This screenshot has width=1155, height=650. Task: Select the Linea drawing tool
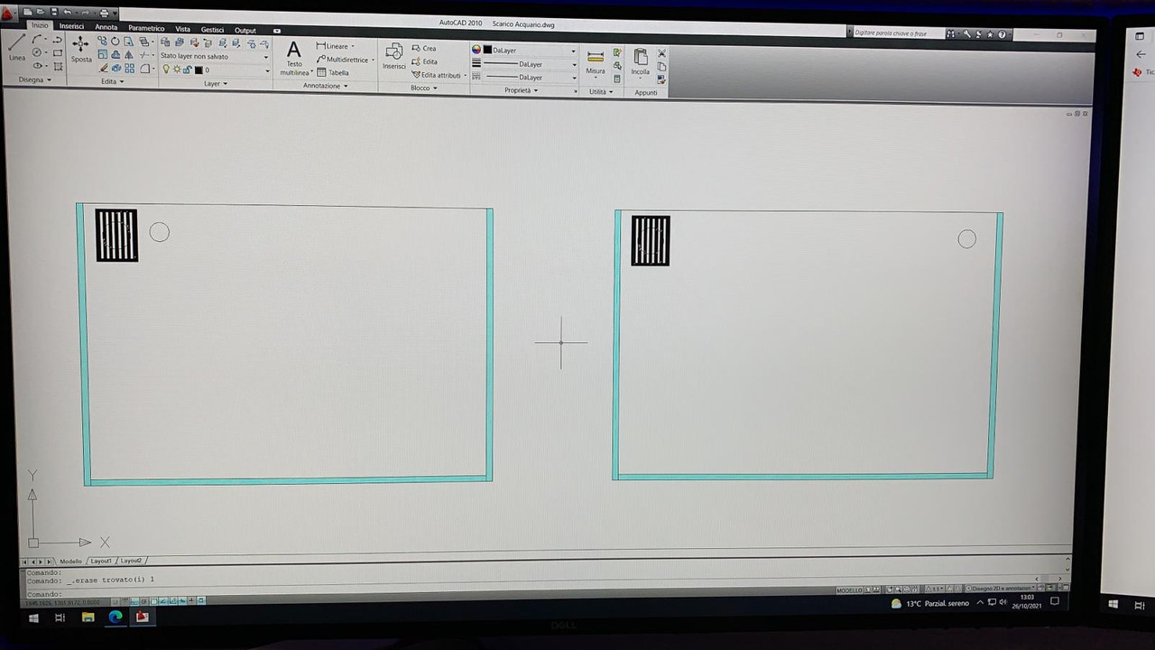click(16, 47)
